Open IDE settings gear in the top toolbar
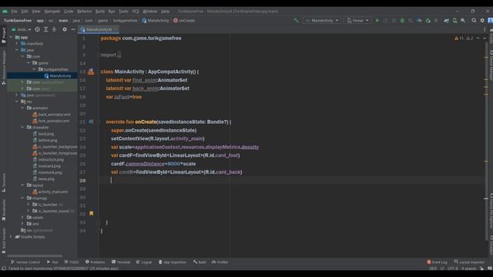 [482, 21]
